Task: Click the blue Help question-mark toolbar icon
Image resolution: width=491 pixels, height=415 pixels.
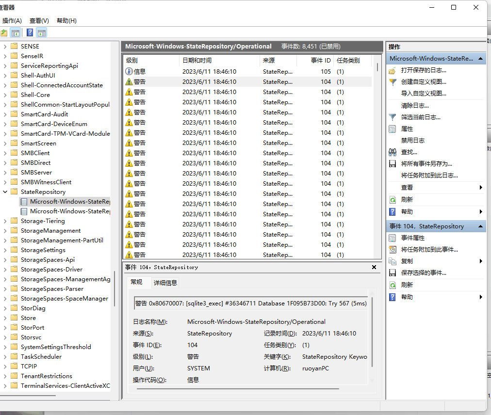Action: click(x=30, y=32)
